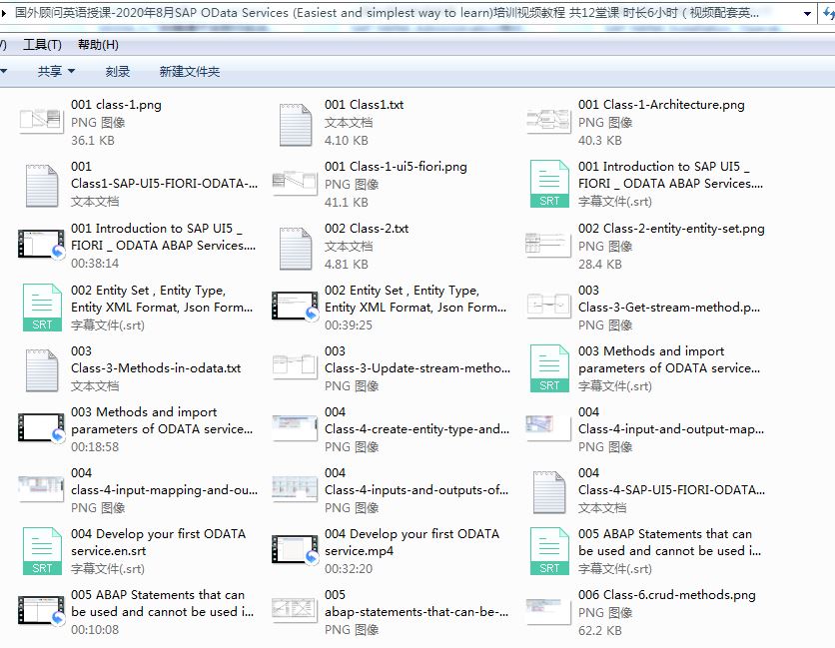Screen dimensions: 835x648
Task: Select the 002 Class-2.txt document icon
Action: coord(296,249)
